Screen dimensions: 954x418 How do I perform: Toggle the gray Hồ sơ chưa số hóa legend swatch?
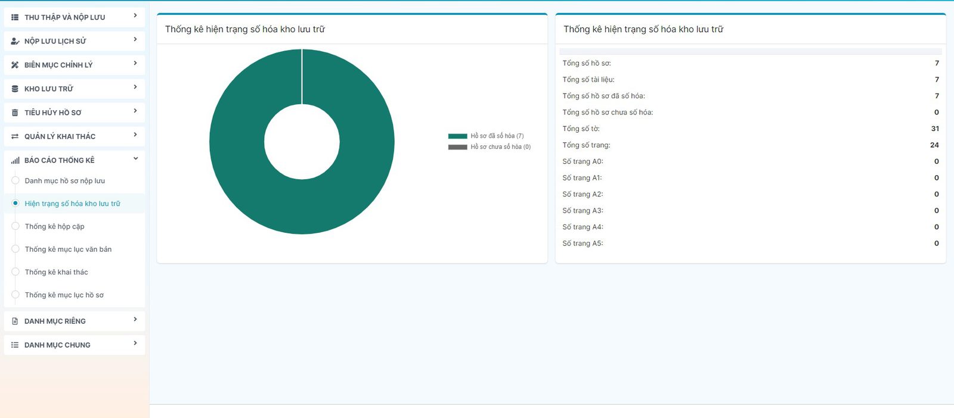click(458, 146)
